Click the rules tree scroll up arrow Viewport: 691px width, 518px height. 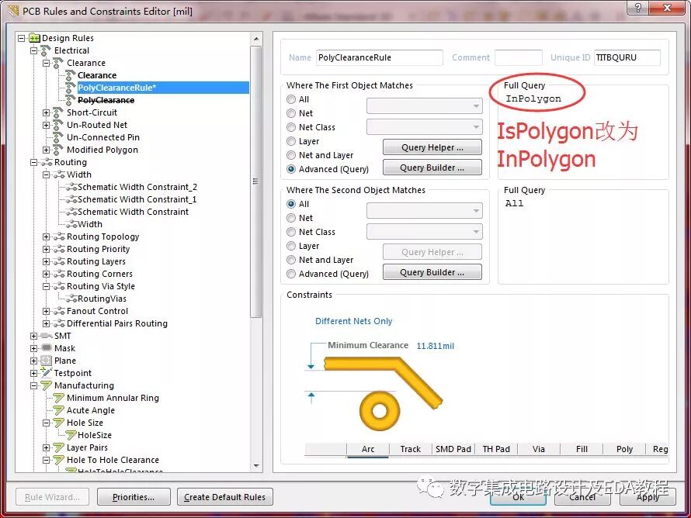click(256, 40)
